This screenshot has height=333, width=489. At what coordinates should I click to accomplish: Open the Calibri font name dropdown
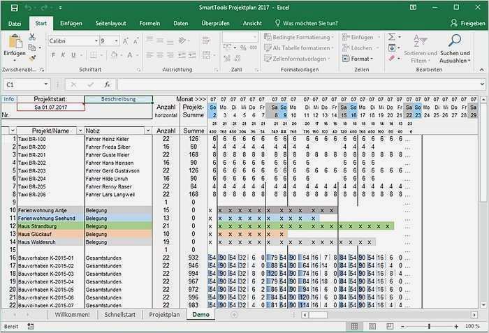pos(96,41)
